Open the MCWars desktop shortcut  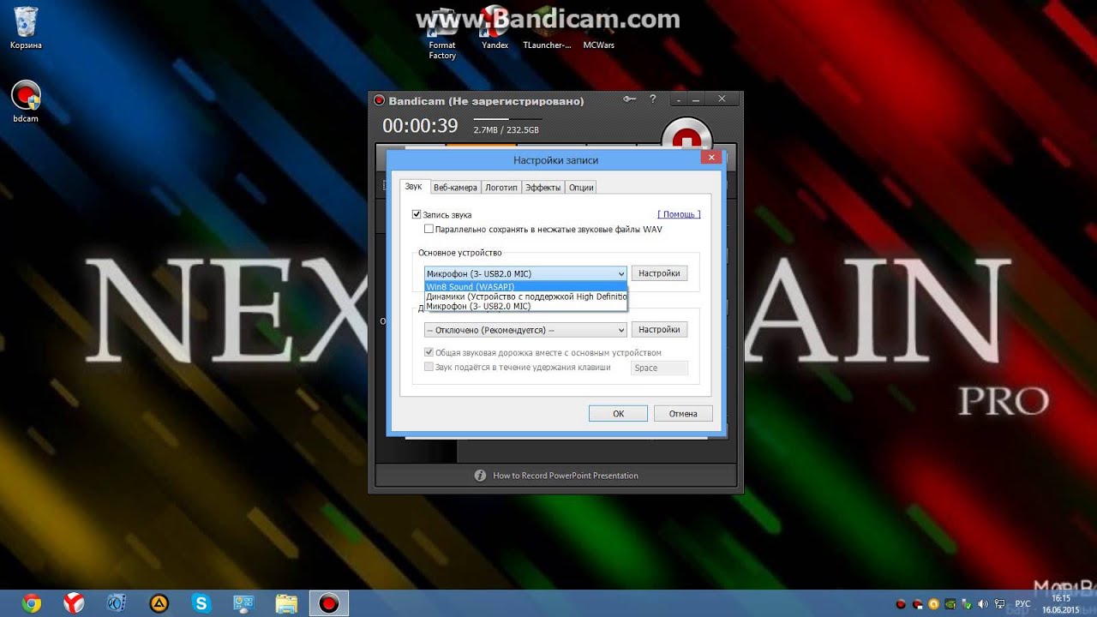(x=599, y=29)
